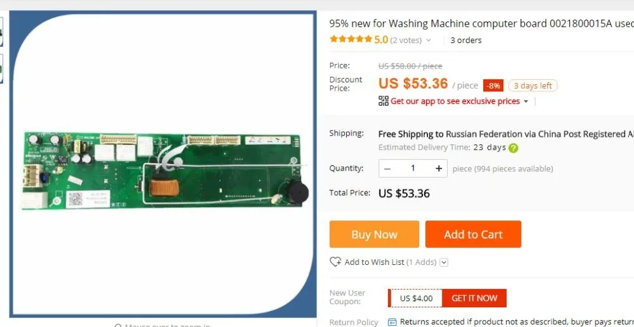Click the QR code app icon
The width and height of the screenshot is (634, 327).
(384, 101)
